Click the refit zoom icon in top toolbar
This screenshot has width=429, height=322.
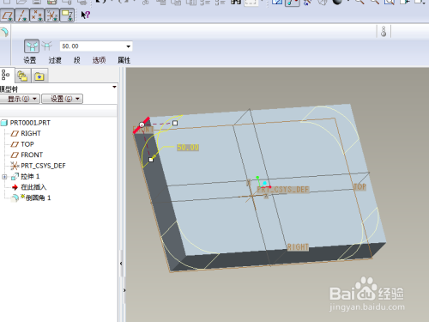(390, 2)
